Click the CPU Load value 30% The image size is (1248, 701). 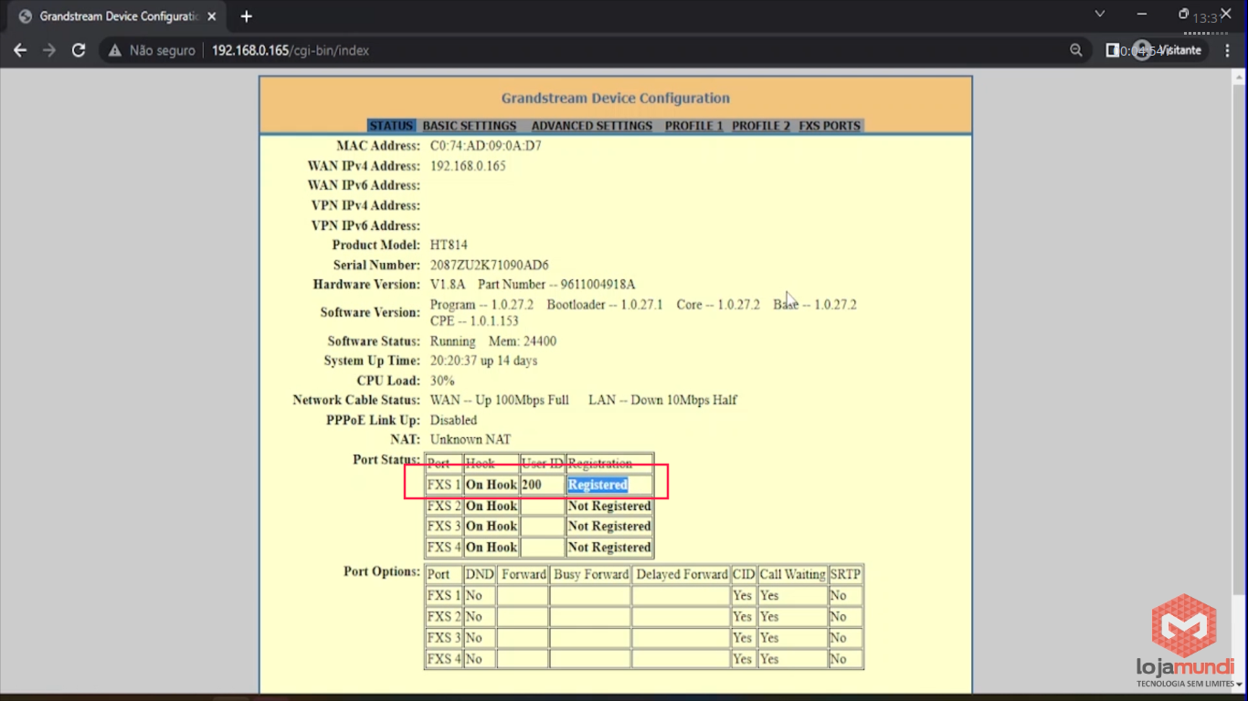pos(442,381)
